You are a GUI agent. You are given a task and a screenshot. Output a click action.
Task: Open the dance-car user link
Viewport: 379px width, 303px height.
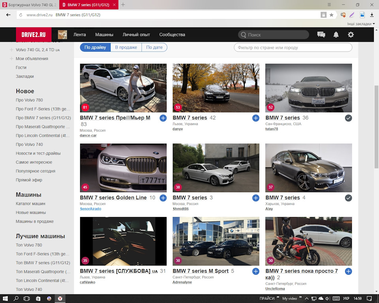(88, 136)
